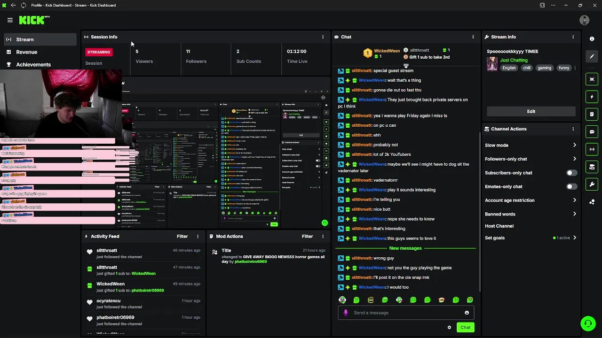Toggle Subscribers-only chat switch

tap(571, 173)
